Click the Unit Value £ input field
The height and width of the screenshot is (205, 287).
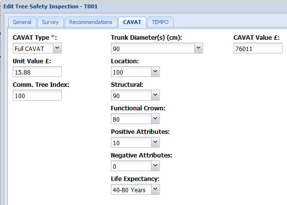(x=37, y=72)
